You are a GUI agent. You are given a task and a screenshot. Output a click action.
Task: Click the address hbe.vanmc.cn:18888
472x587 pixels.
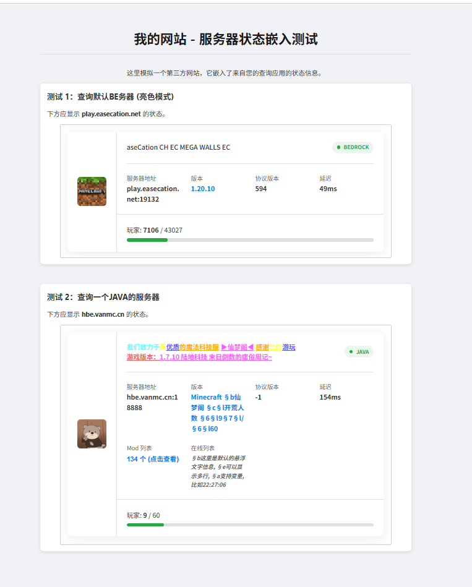[x=152, y=403]
